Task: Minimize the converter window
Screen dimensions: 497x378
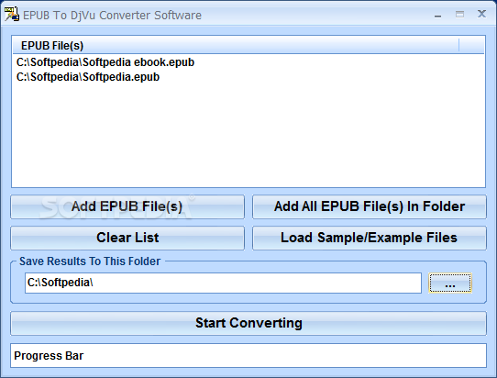Action: coord(437,16)
